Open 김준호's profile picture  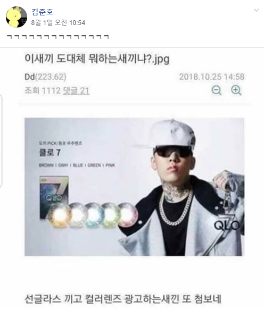[x=16, y=17]
